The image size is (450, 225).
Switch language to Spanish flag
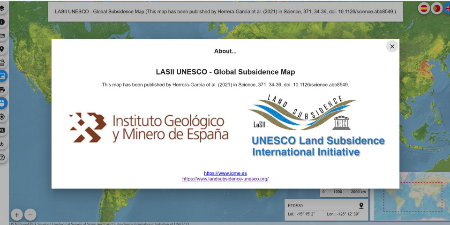click(424, 8)
